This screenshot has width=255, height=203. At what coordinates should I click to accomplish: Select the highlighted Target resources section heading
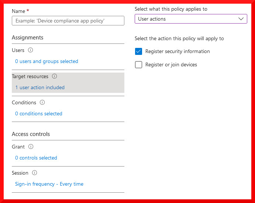point(30,76)
